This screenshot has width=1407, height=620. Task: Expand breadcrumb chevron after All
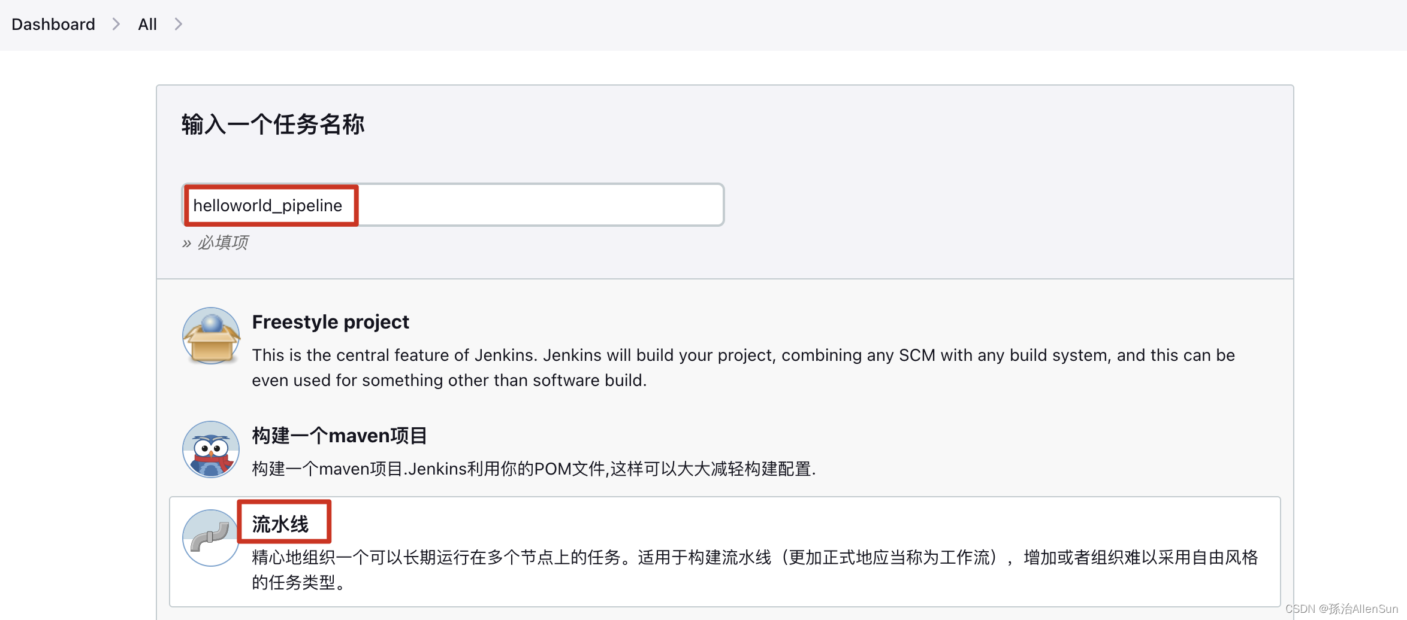(178, 24)
